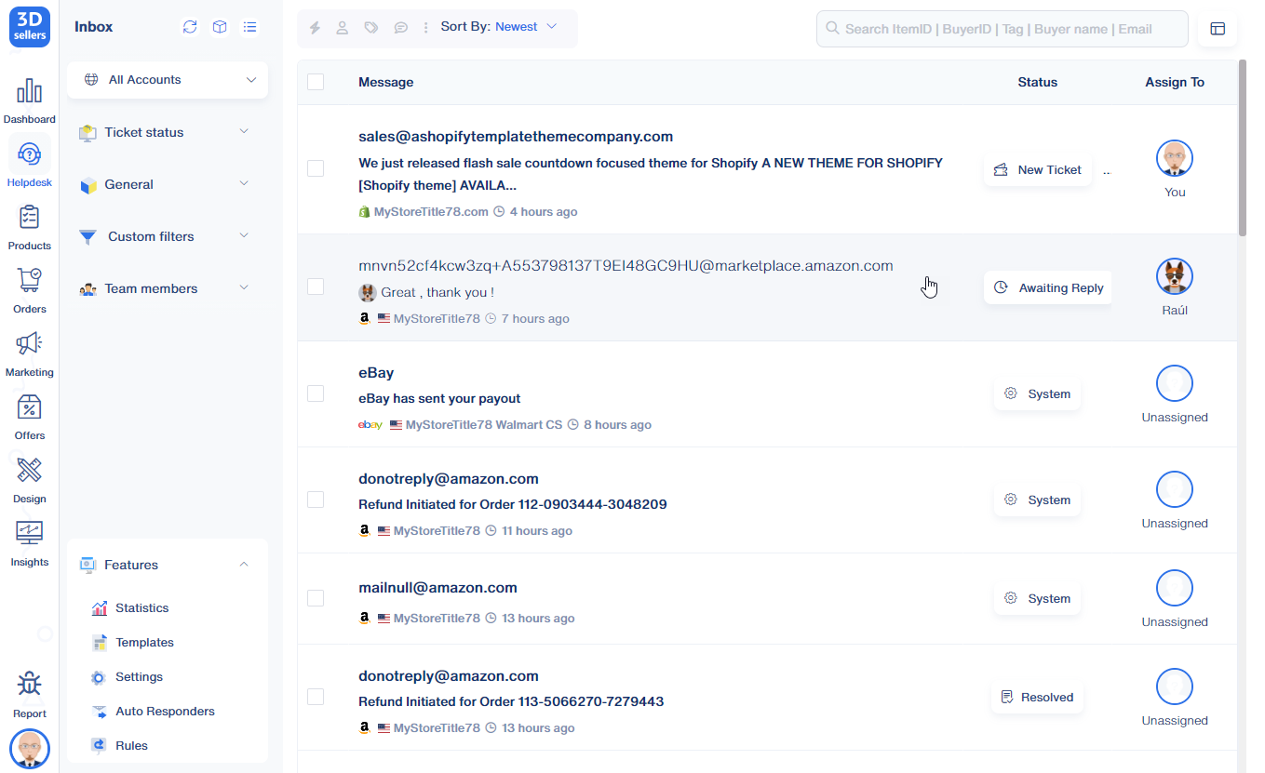Viewport: 1265px width, 773px height.
Task: Click the refresh inbox icon
Action: coord(190,27)
